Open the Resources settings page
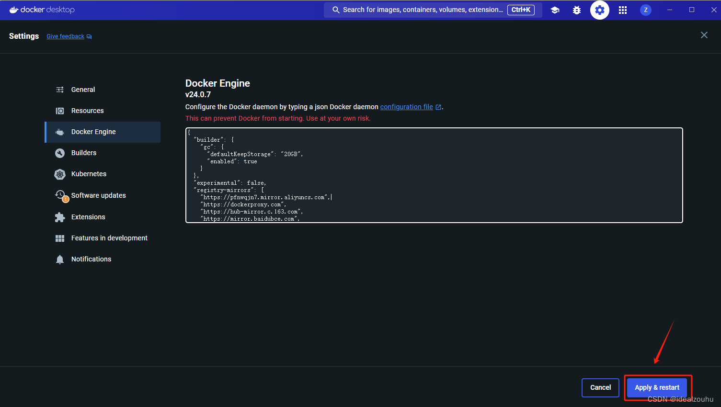721x407 pixels. tap(87, 111)
